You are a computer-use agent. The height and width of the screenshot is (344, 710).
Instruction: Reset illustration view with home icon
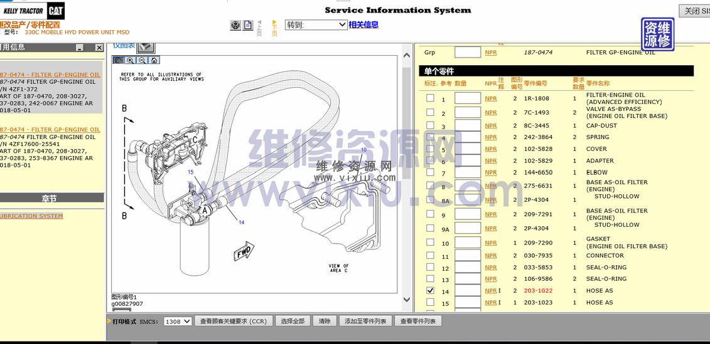click(x=154, y=60)
